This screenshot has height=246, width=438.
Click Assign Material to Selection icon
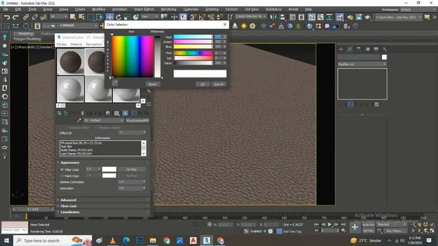(x=75, y=113)
